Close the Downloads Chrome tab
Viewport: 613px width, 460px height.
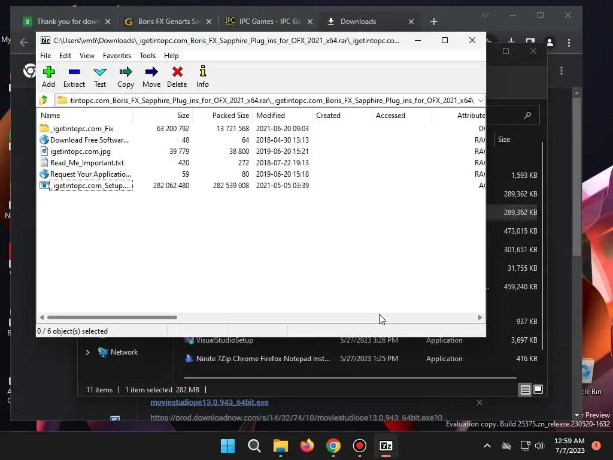(x=411, y=22)
